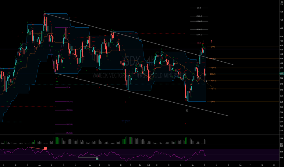Click the orange 0.618(39.50) retracement label
Screen dimensions: 284x167
coord(213,68)
